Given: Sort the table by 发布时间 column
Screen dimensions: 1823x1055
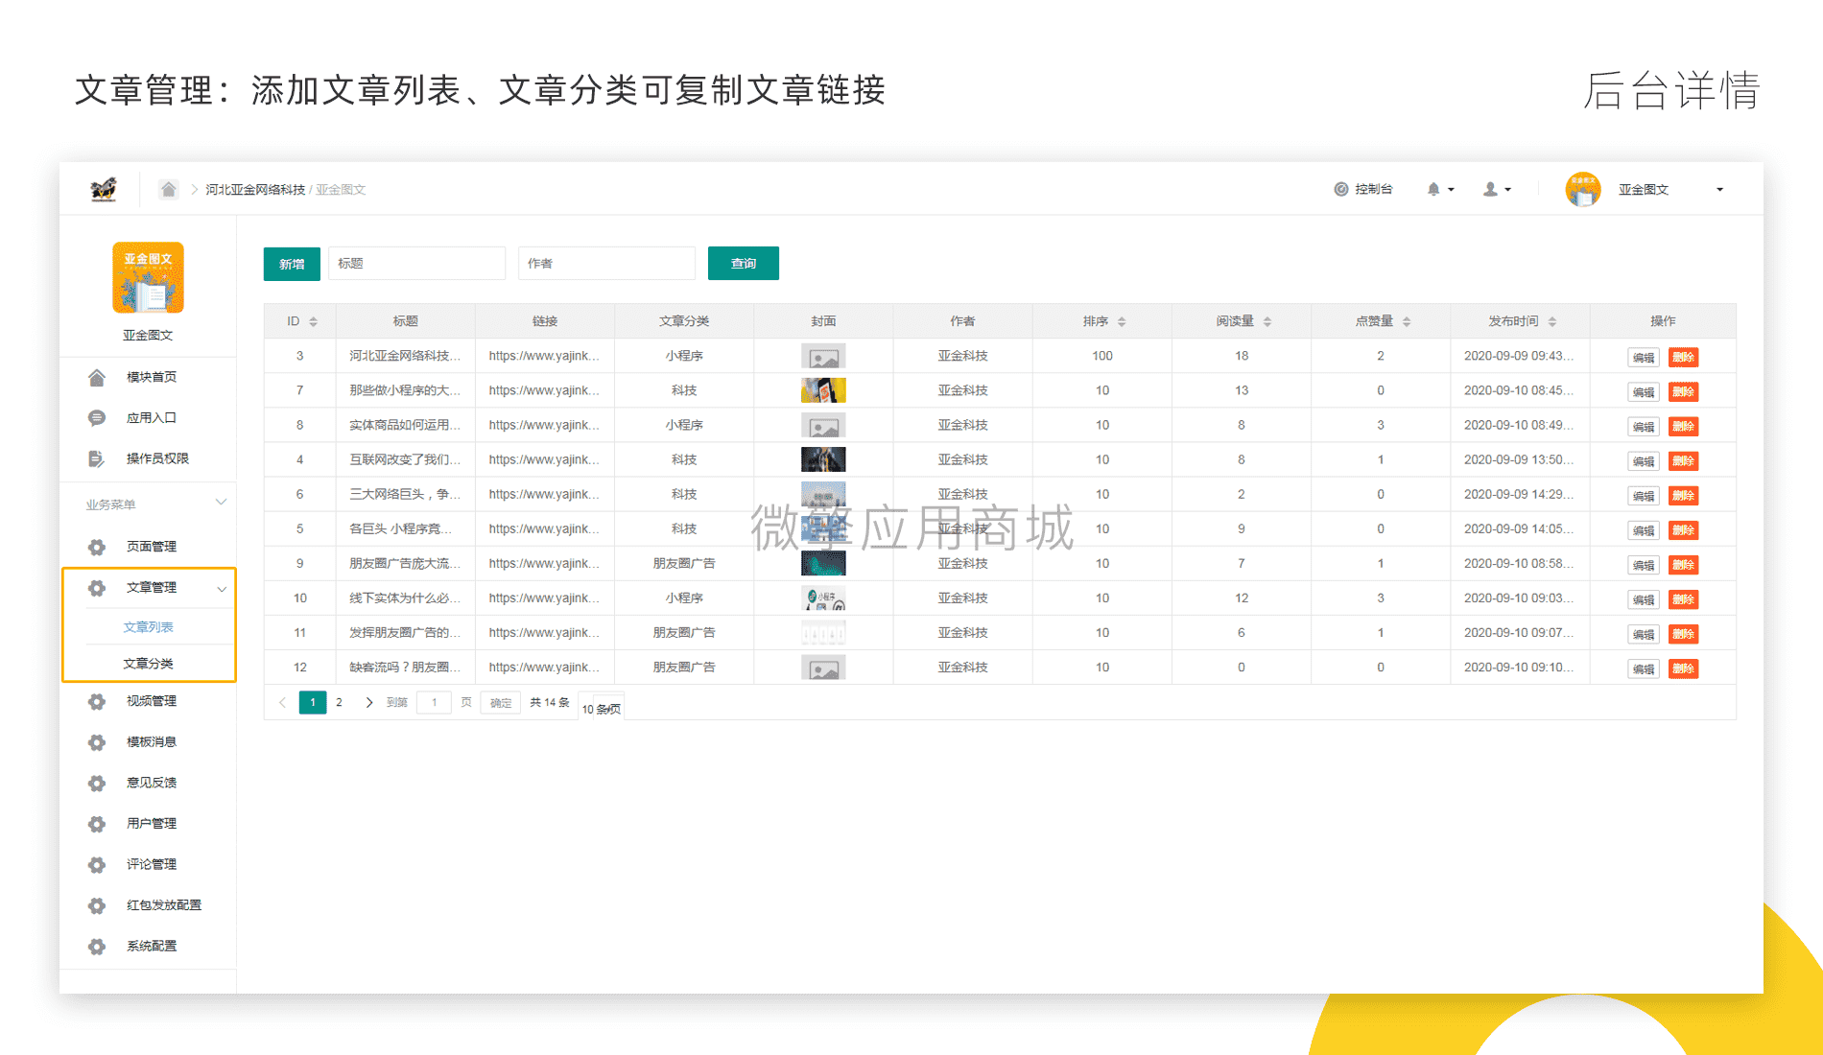Looking at the screenshot, I should click(1551, 321).
